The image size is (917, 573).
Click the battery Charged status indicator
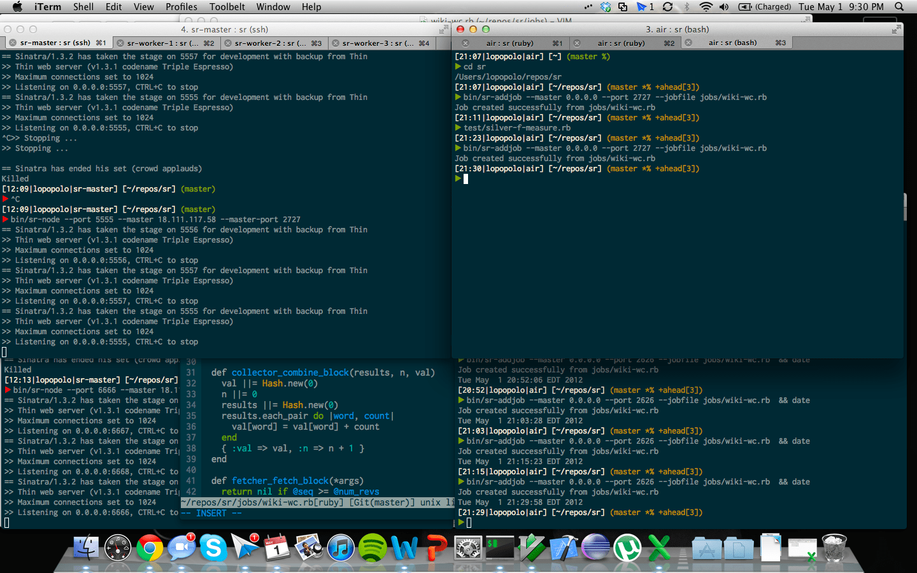pos(765,7)
